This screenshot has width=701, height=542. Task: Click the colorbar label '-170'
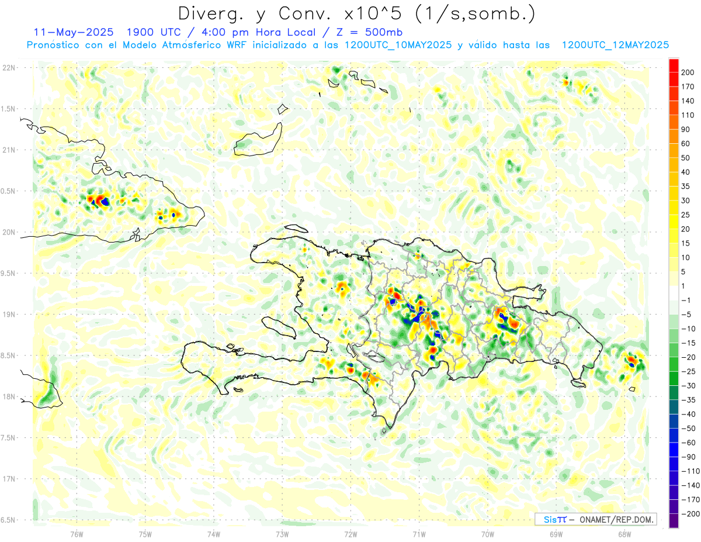click(x=690, y=500)
